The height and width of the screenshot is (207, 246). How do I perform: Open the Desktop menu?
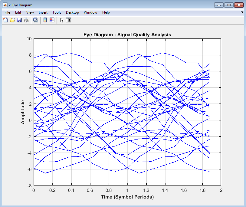tap(72, 12)
